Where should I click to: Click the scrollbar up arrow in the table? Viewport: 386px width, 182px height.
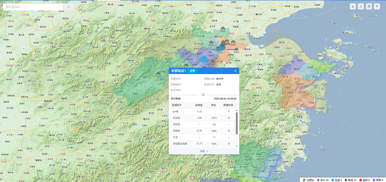coord(237,111)
